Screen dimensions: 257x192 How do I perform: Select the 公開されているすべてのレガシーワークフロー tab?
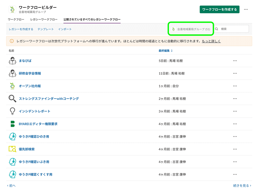(x=92, y=20)
